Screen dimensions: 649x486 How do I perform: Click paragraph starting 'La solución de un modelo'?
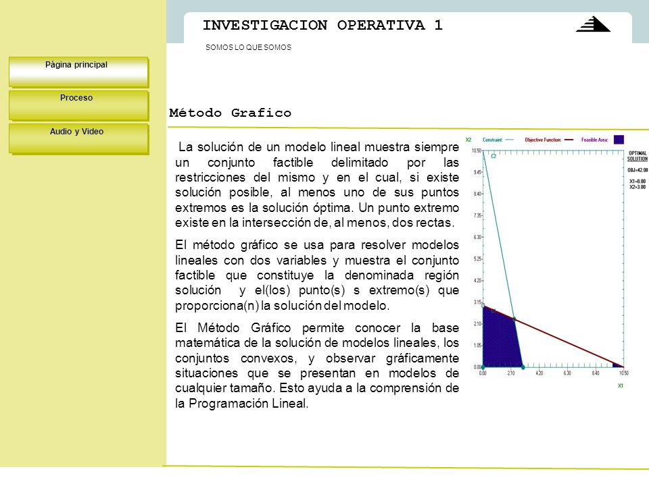coord(317,185)
